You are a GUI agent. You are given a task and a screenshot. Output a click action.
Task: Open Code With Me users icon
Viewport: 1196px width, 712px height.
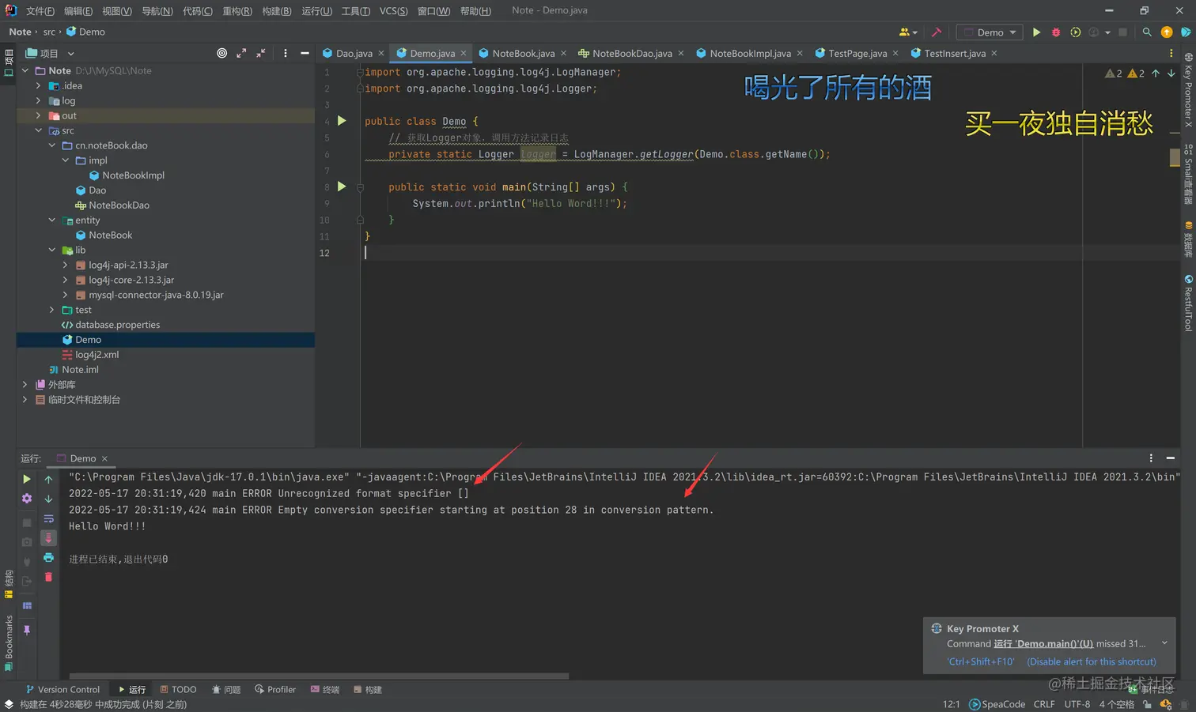click(908, 32)
